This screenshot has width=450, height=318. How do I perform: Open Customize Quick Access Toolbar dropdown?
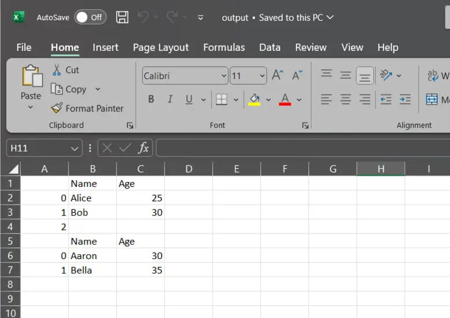201,18
